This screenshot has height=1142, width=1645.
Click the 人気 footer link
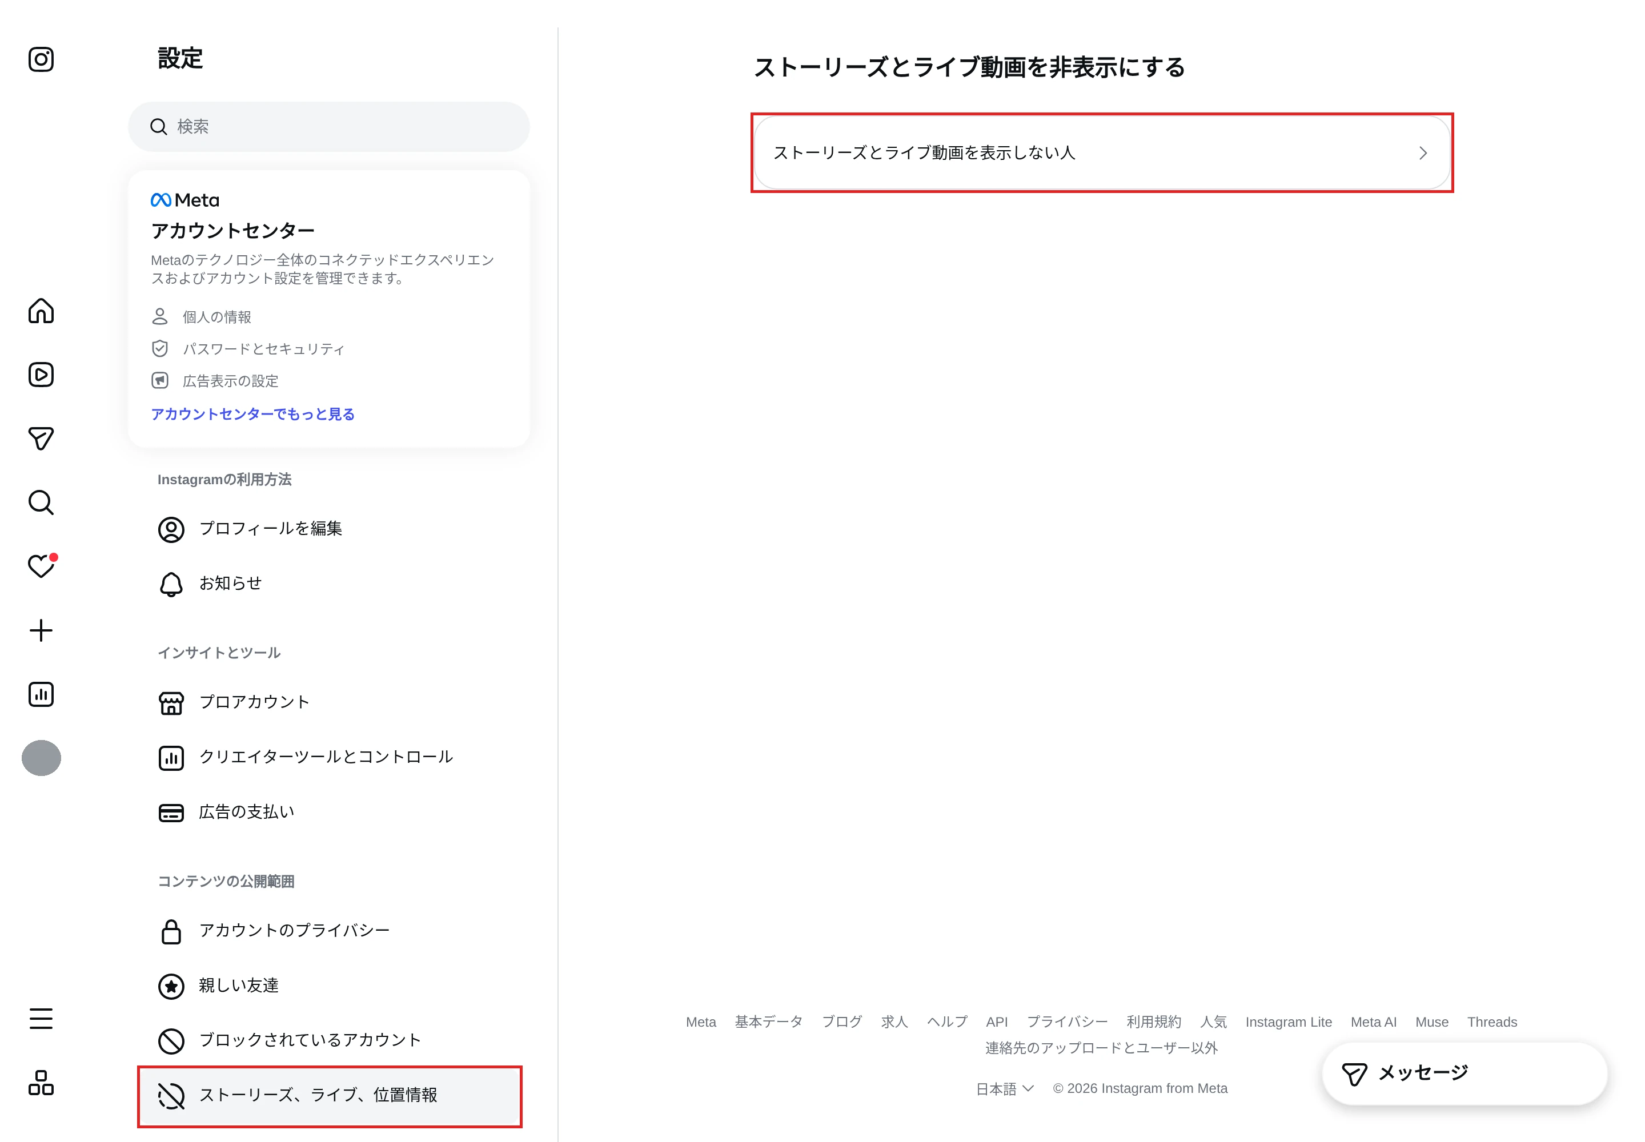coord(1213,1023)
